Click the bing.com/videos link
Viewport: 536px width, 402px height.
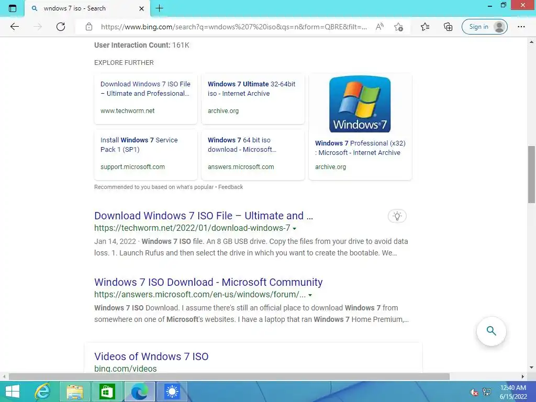click(x=126, y=368)
